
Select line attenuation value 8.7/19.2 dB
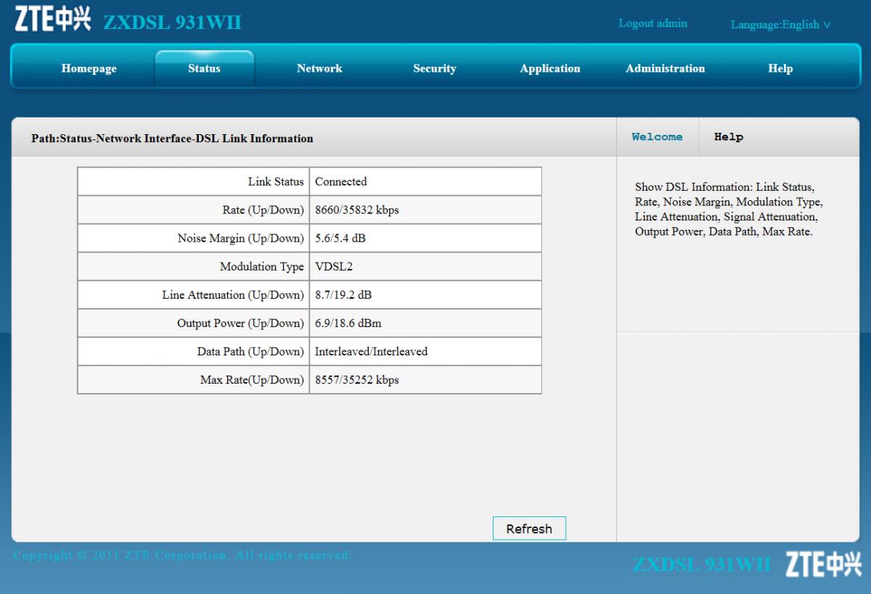pyautogui.click(x=343, y=294)
